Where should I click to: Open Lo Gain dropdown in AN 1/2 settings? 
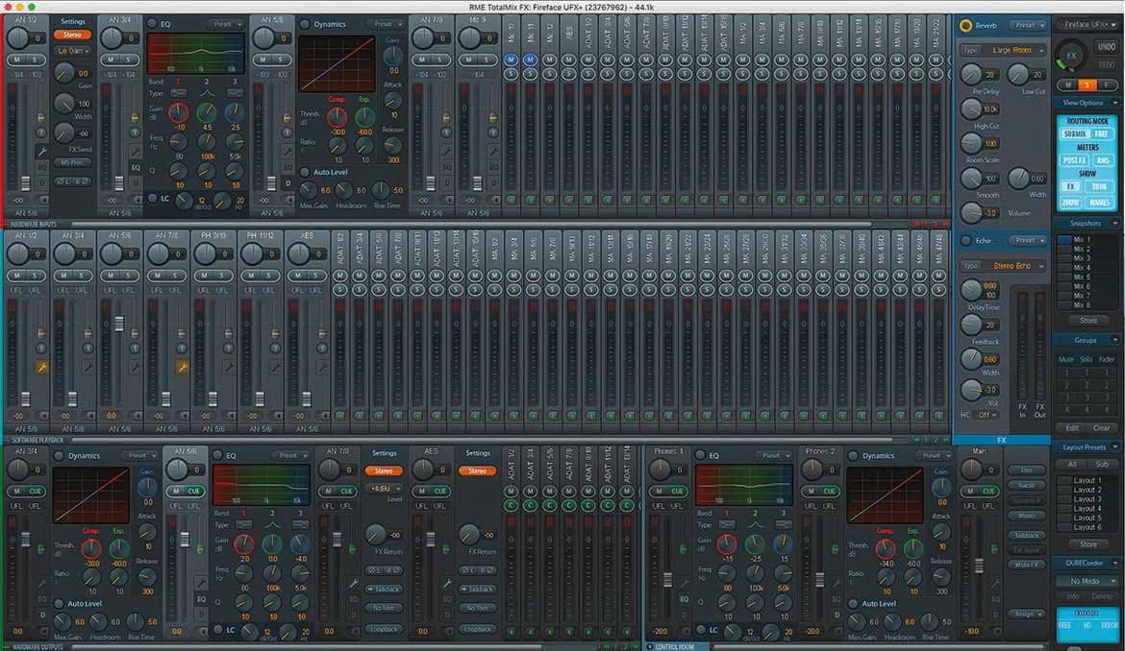[x=72, y=51]
